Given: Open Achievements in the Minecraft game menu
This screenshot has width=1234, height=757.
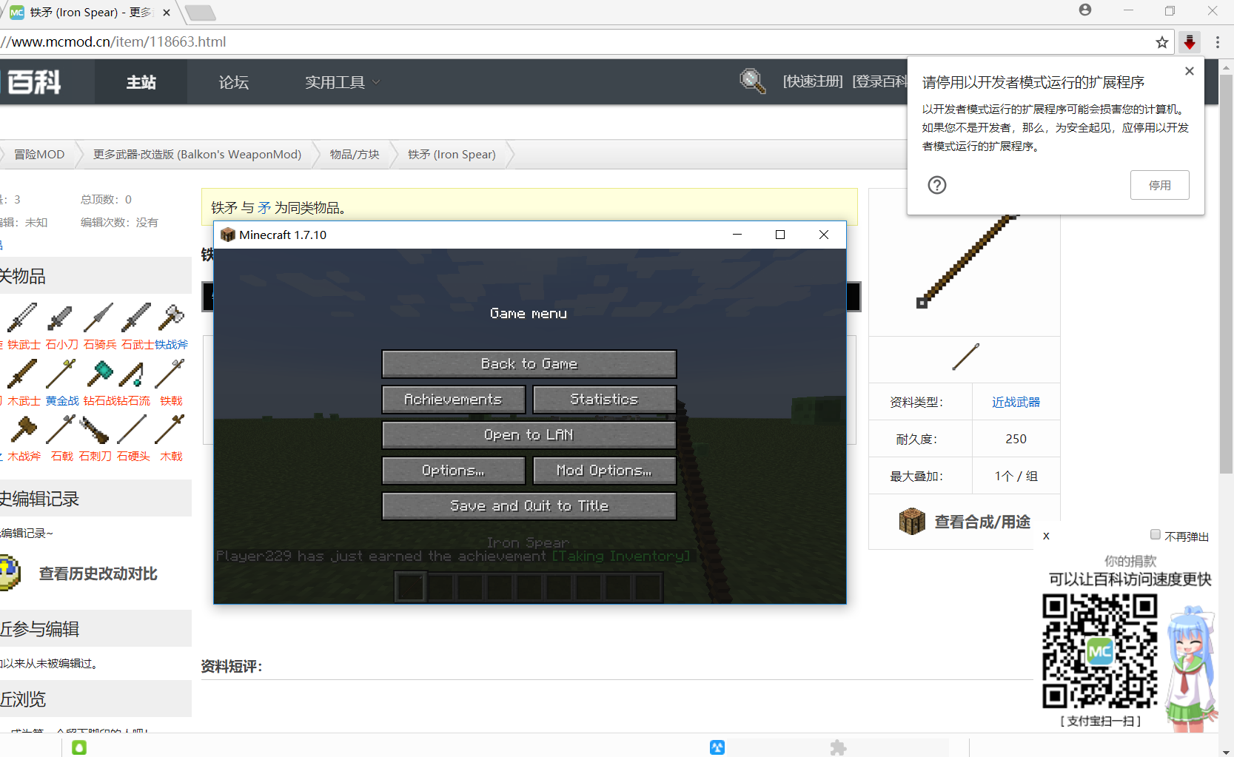Looking at the screenshot, I should tap(454, 400).
